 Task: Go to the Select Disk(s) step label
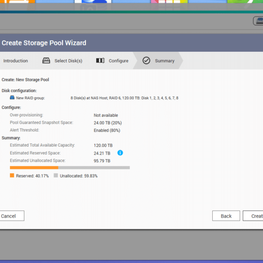[x=68, y=61]
